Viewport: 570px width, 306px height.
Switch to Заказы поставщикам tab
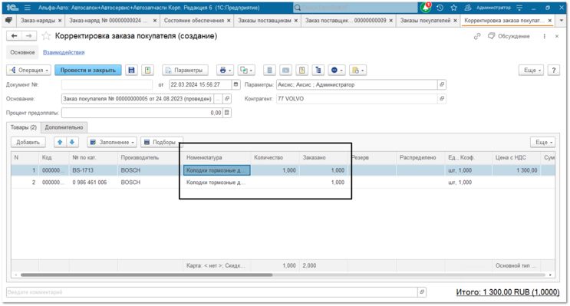click(x=264, y=21)
